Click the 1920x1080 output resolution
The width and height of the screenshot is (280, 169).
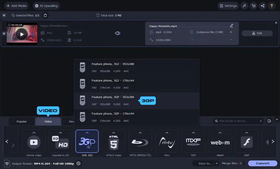(x=163, y=40)
